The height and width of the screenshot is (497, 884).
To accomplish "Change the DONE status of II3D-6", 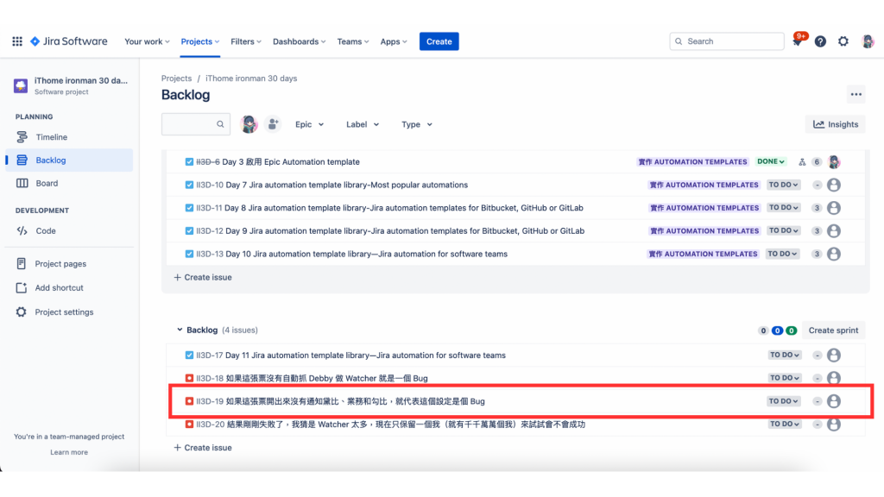I will [771, 161].
